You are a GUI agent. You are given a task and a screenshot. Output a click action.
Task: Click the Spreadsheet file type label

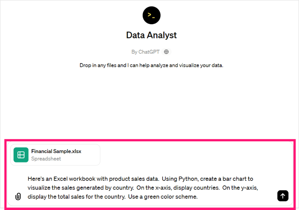click(46, 159)
